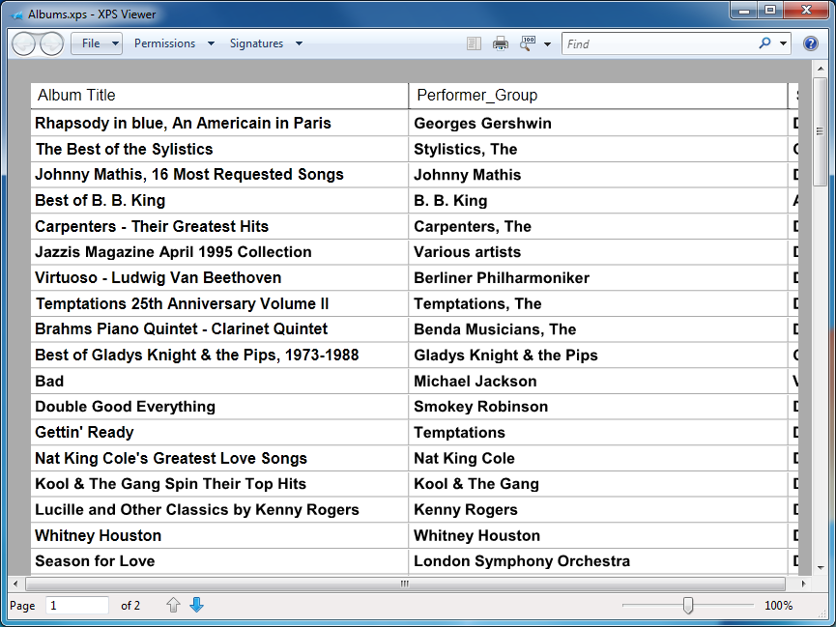This screenshot has width=836, height=627.
Task: Go to next page with blue down arrow
Action: tap(197, 605)
